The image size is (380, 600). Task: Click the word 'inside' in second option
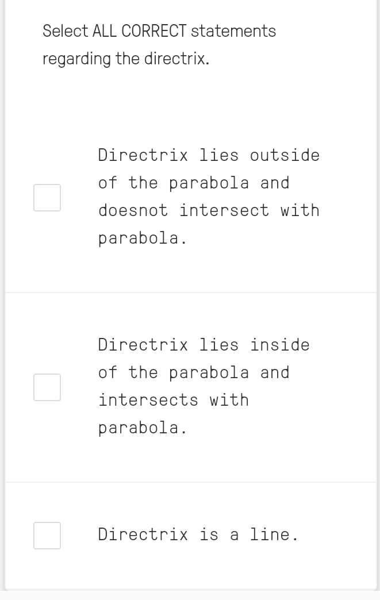coord(279,345)
